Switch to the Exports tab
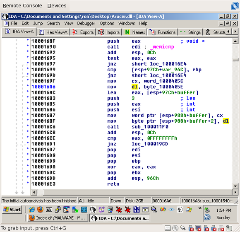This screenshot has height=232, width=240. click(x=83, y=32)
